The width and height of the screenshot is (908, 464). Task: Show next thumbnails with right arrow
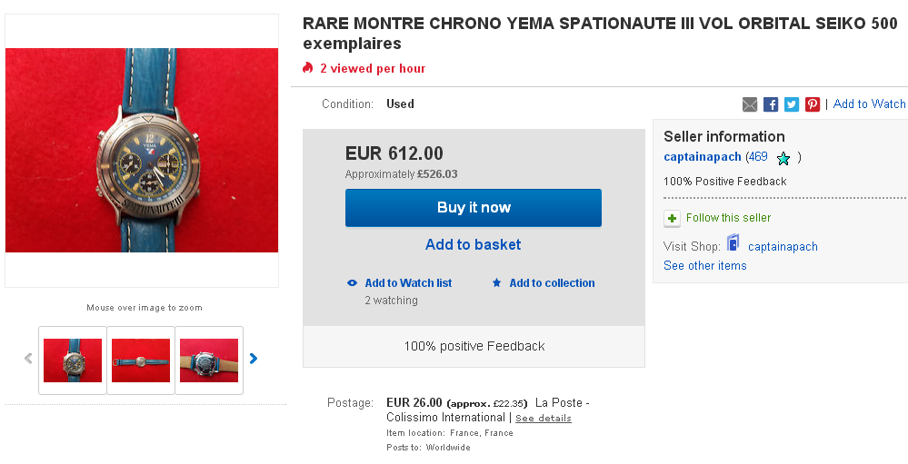click(x=254, y=359)
